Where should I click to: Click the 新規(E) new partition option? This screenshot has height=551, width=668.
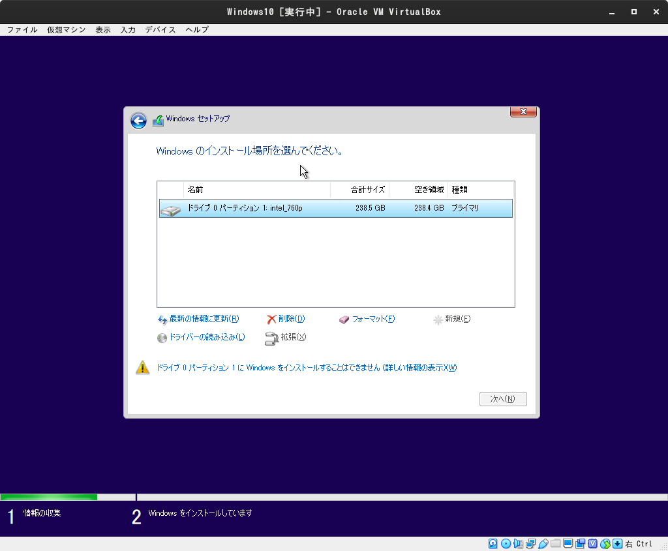452,319
